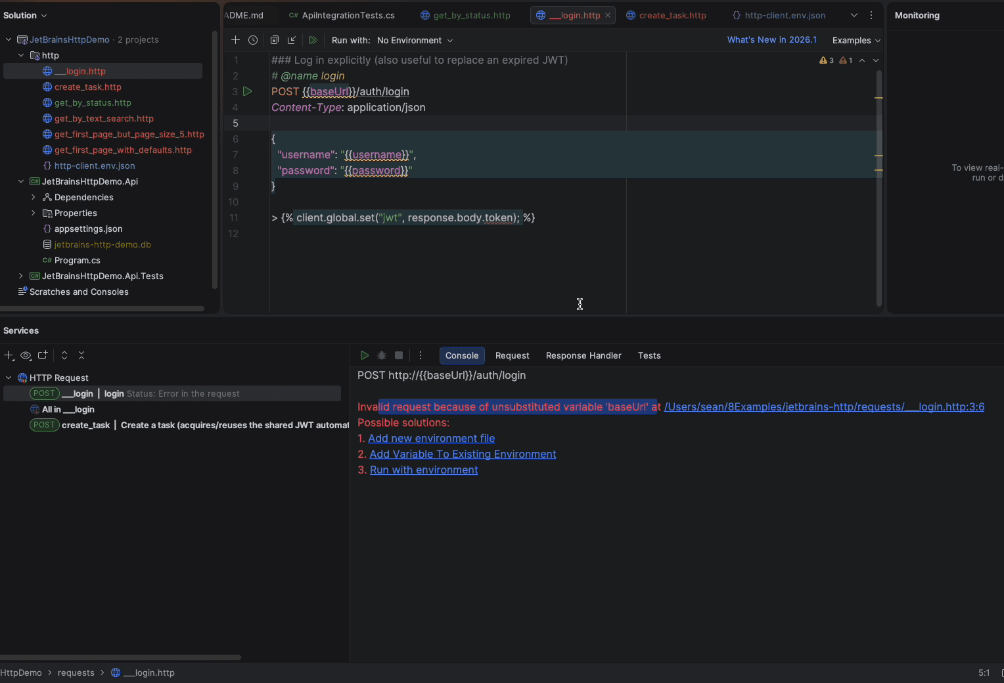Open the editor tabs overflow chevron

click(854, 15)
